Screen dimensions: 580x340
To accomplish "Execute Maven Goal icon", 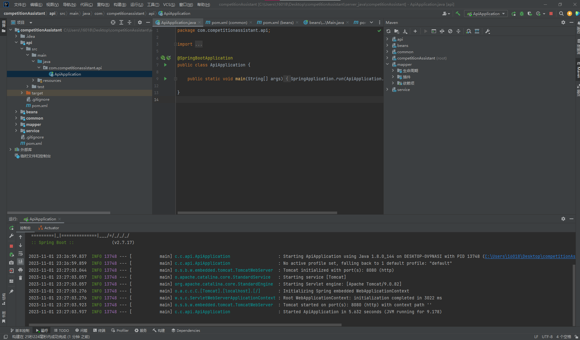I will [x=434, y=31].
